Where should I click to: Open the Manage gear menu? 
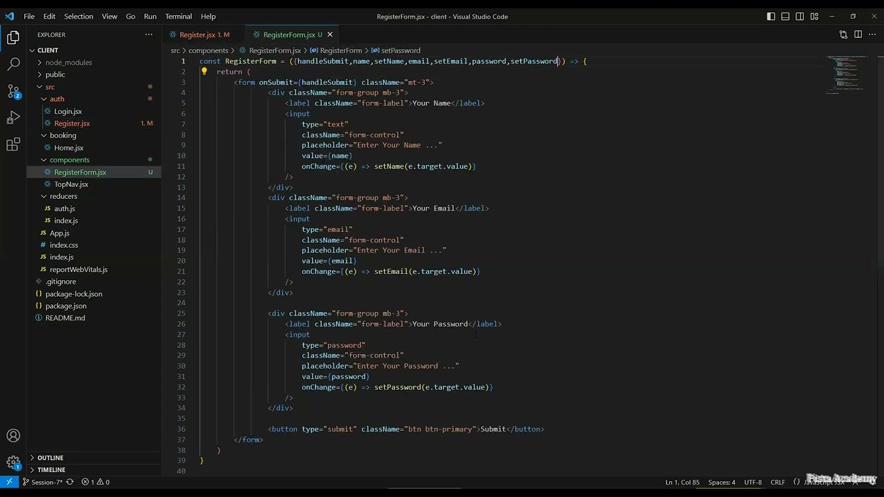pos(13,462)
